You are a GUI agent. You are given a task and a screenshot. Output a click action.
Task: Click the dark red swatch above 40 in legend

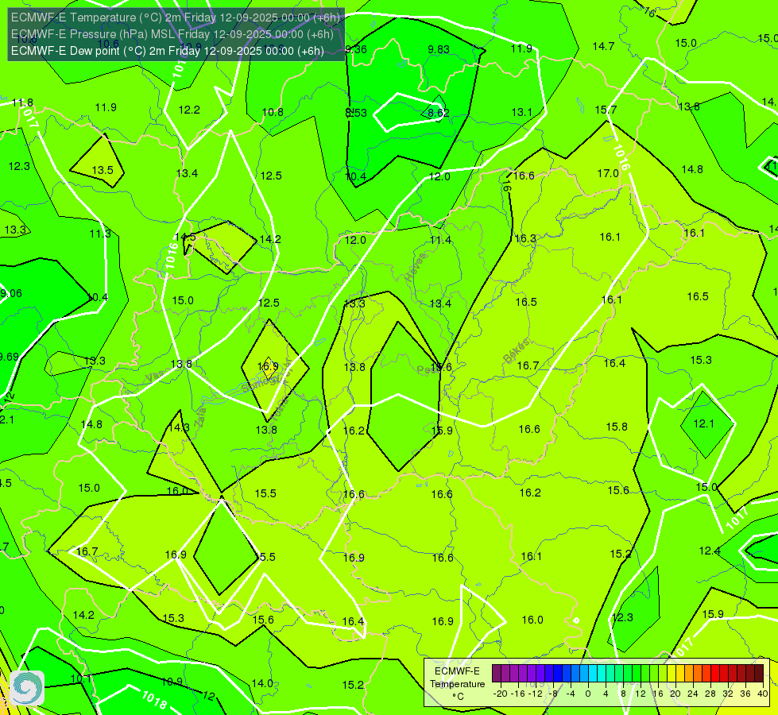(x=759, y=674)
